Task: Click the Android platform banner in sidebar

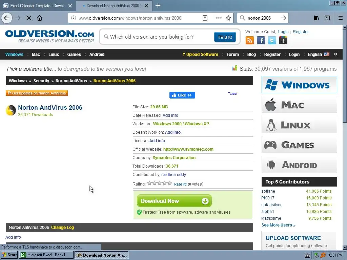Action: (x=299, y=165)
